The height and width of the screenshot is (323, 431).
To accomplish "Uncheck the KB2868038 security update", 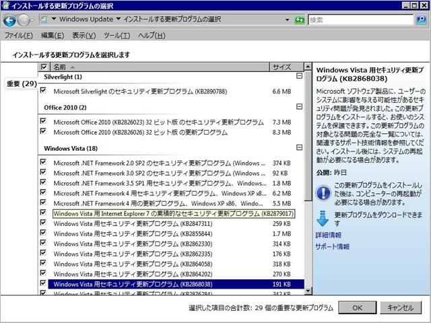I will tap(43, 283).
